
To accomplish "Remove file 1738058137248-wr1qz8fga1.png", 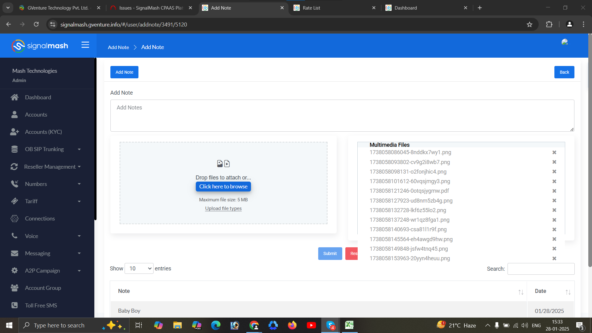I will 554,220.
